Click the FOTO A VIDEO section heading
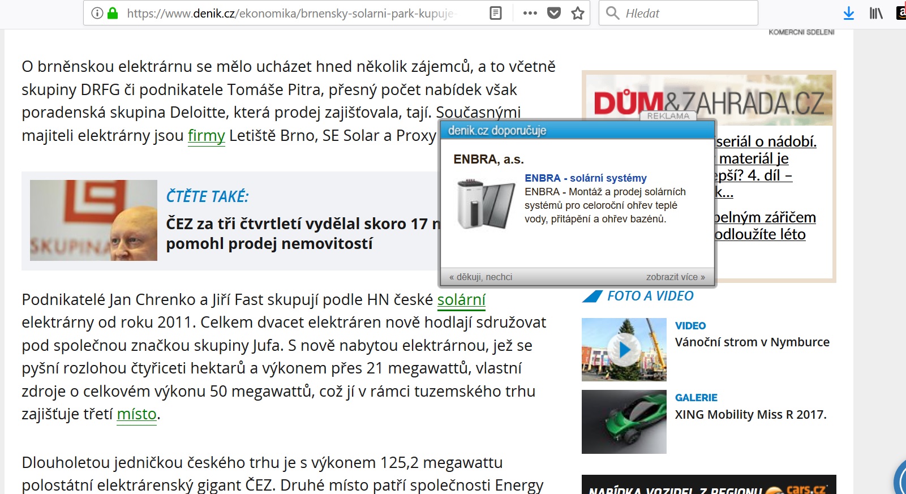 click(650, 296)
